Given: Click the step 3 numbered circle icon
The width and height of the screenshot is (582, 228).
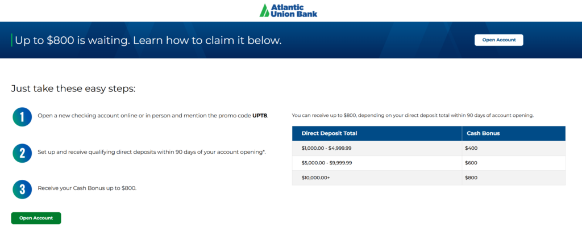Looking at the screenshot, I should (x=22, y=189).
